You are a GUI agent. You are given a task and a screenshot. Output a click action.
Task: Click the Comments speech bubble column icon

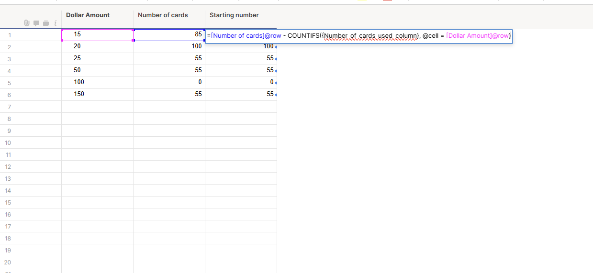click(x=36, y=23)
